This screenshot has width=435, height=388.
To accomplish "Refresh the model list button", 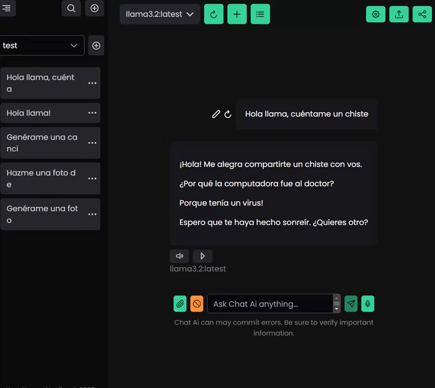I will (214, 15).
